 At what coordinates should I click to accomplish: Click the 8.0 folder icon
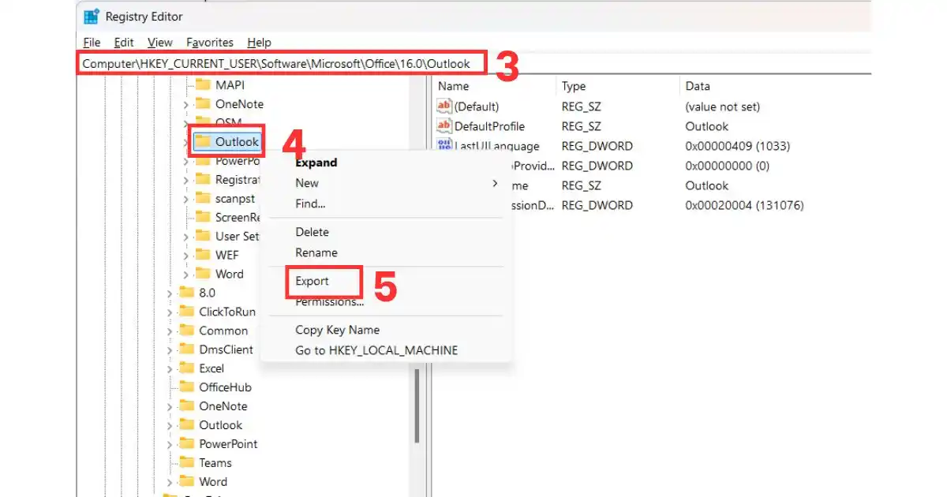tap(186, 293)
